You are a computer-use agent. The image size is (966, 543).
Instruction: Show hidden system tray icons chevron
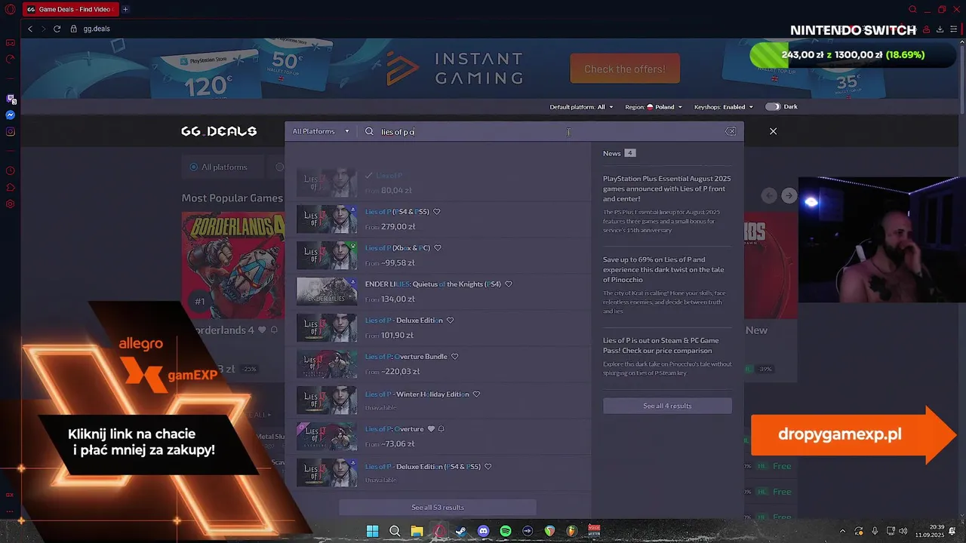coord(843,531)
